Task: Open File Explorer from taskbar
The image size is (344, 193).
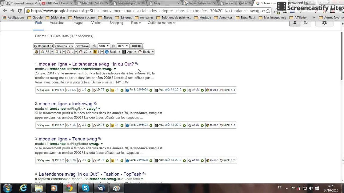Action: pyautogui.click(x=39, y=188)
